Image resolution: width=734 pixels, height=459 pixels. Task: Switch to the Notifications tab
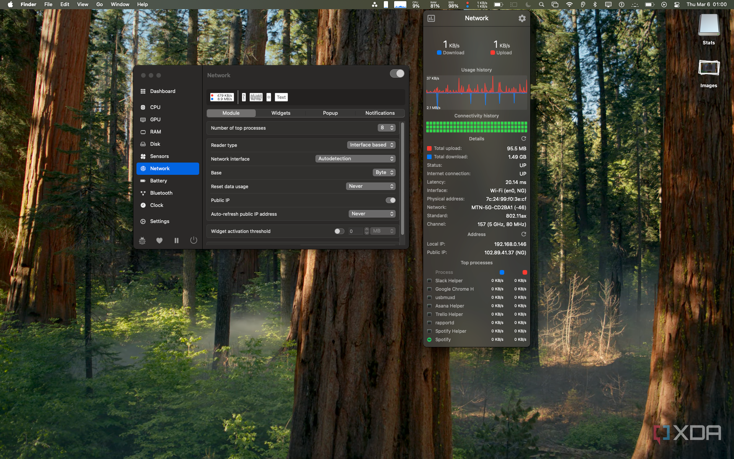tap(380, 113)
